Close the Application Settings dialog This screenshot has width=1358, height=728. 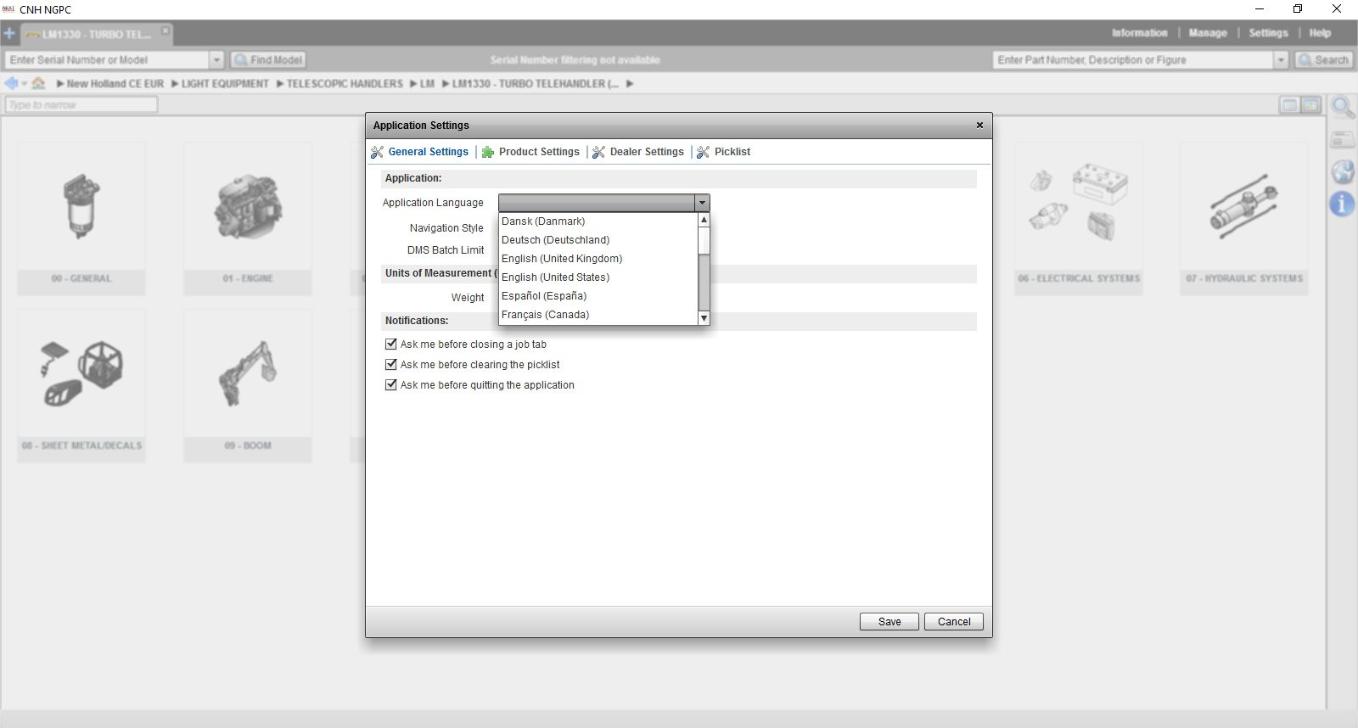coord(979,125)
